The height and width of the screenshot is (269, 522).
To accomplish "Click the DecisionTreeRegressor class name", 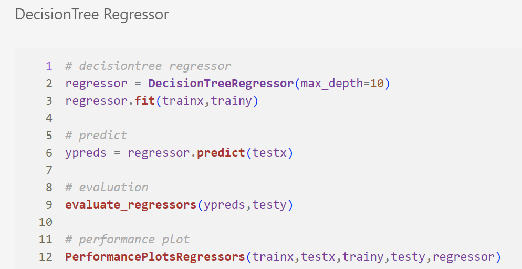I will 221,84.
